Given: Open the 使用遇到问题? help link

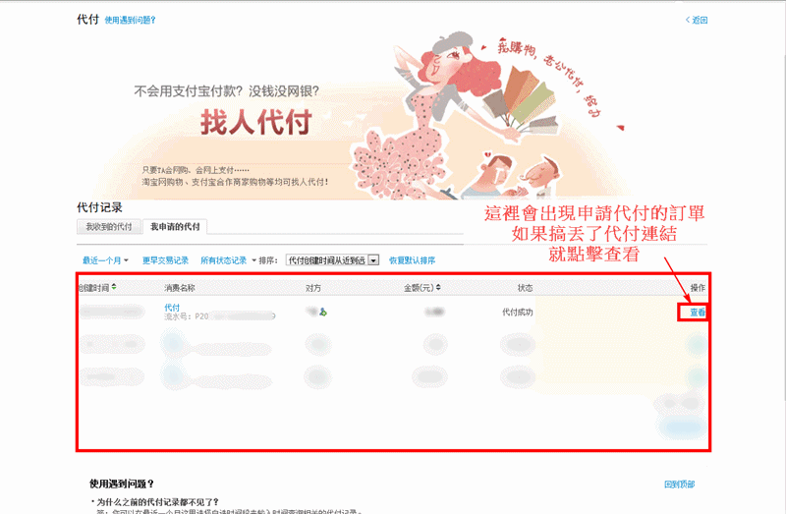Looking at the screenshot, I should point(130,20).
